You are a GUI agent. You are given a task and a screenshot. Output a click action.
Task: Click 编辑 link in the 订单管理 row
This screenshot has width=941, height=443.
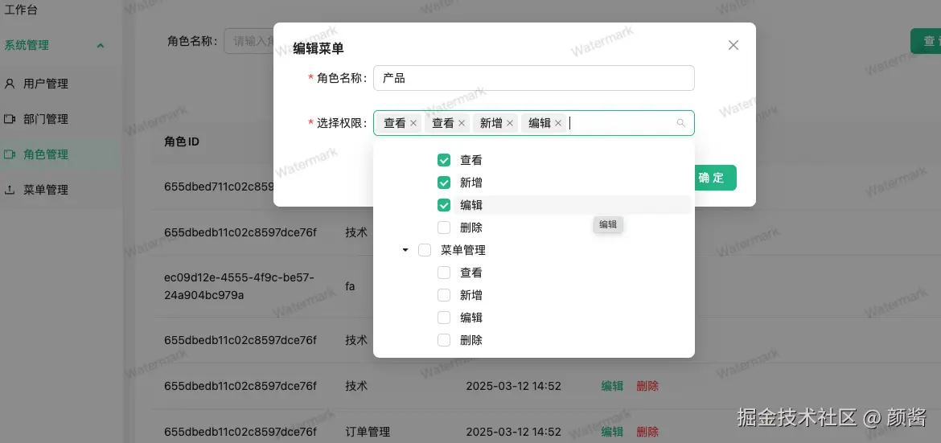tap(612, 432)
